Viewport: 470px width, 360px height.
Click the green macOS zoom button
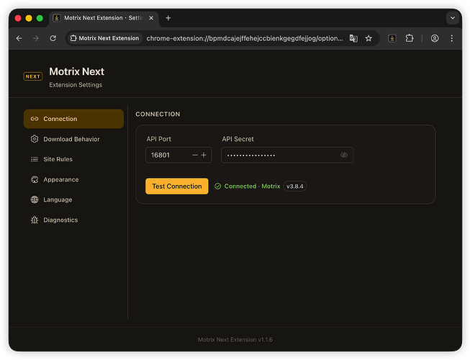pyautogui.click(x=40, y=18)
